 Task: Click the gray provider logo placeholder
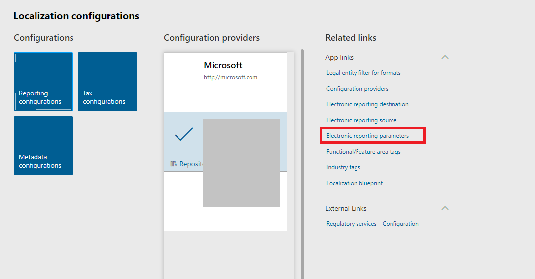point(241,163)
